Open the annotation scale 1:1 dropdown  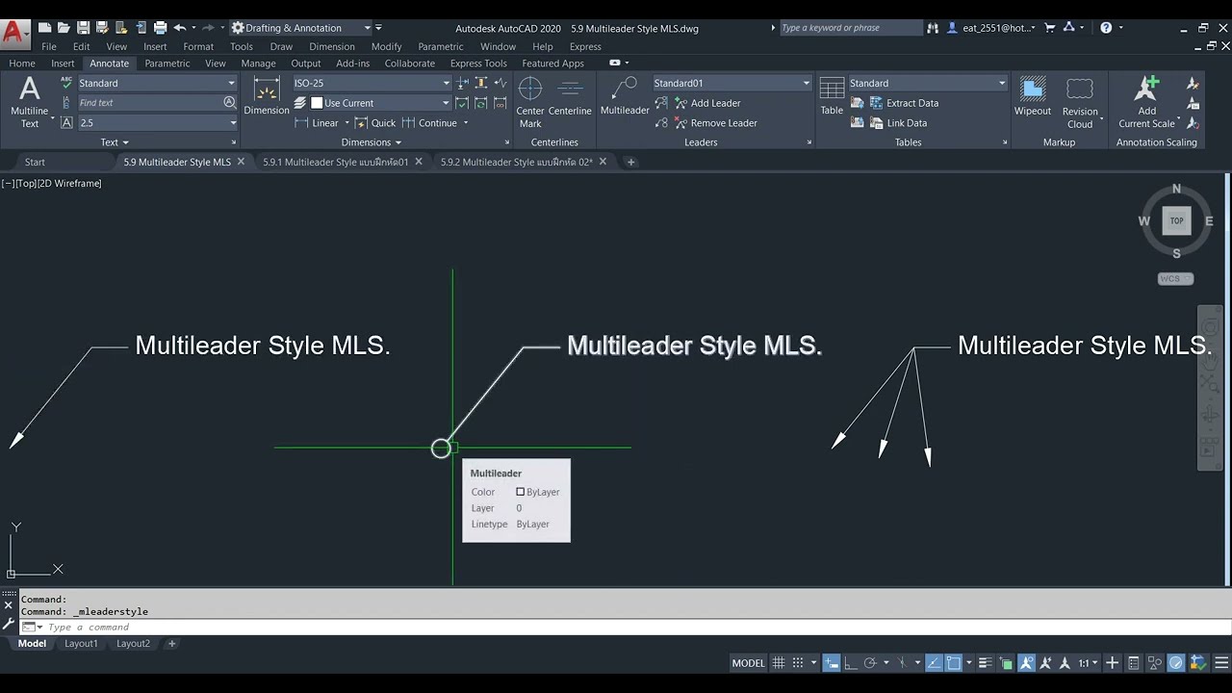click(1088, 663)
